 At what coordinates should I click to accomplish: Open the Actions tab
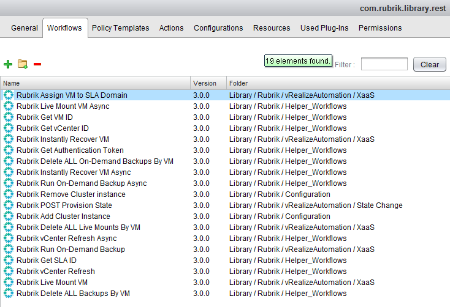tap(171, 28)
